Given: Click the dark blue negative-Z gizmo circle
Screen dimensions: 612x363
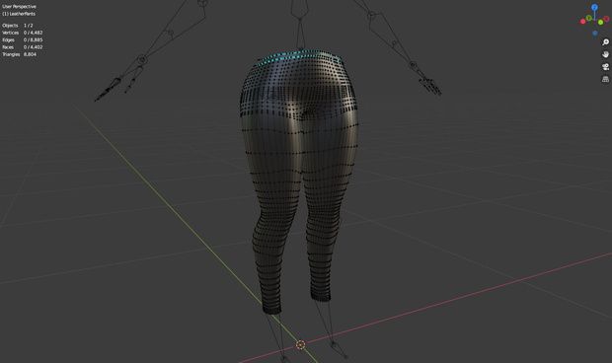Looking at the screenshot, I should pyautogui.click(x=595, y=34).
